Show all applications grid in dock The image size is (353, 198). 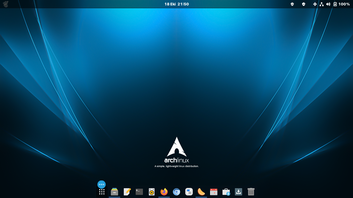click(x=102, y=192)
